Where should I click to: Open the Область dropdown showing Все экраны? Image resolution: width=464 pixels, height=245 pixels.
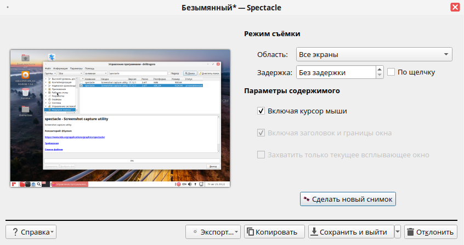pos(374,54)
